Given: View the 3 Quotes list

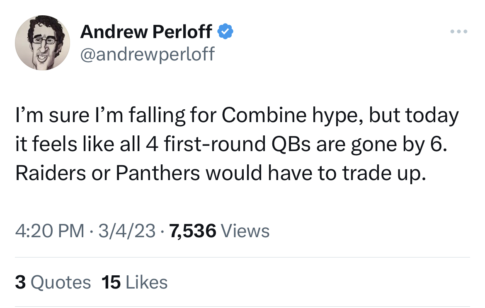Looking at the screenshot, I should coord(53,282).
